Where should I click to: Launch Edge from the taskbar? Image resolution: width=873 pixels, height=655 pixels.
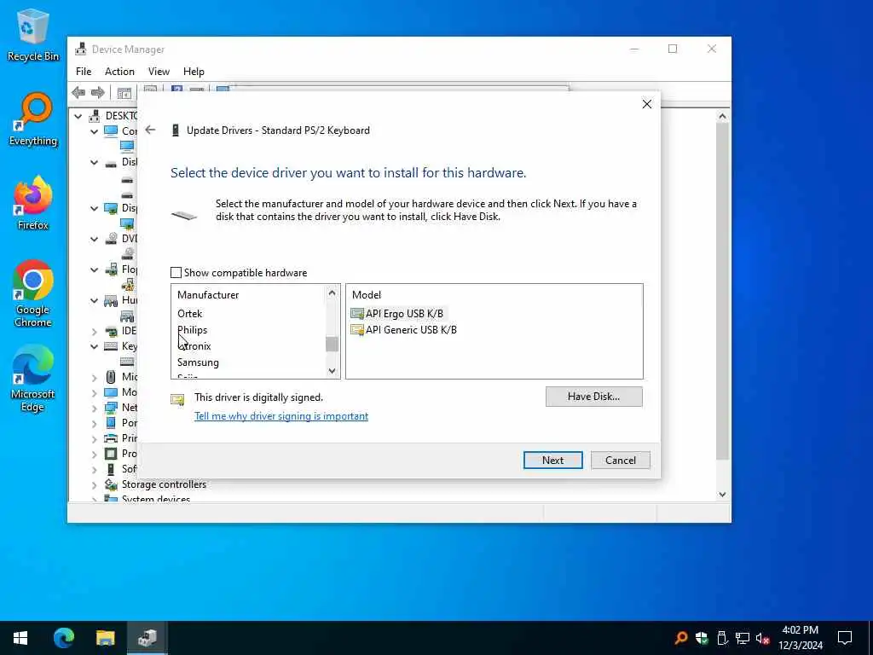pos(63,638)
